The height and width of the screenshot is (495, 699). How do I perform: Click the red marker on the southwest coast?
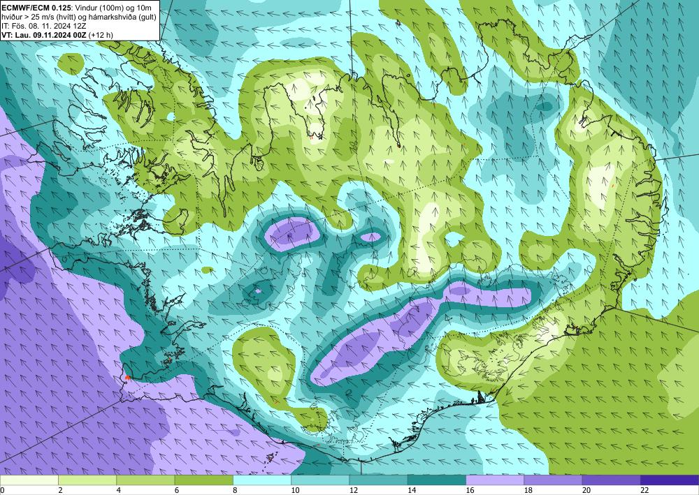(127, 378)
